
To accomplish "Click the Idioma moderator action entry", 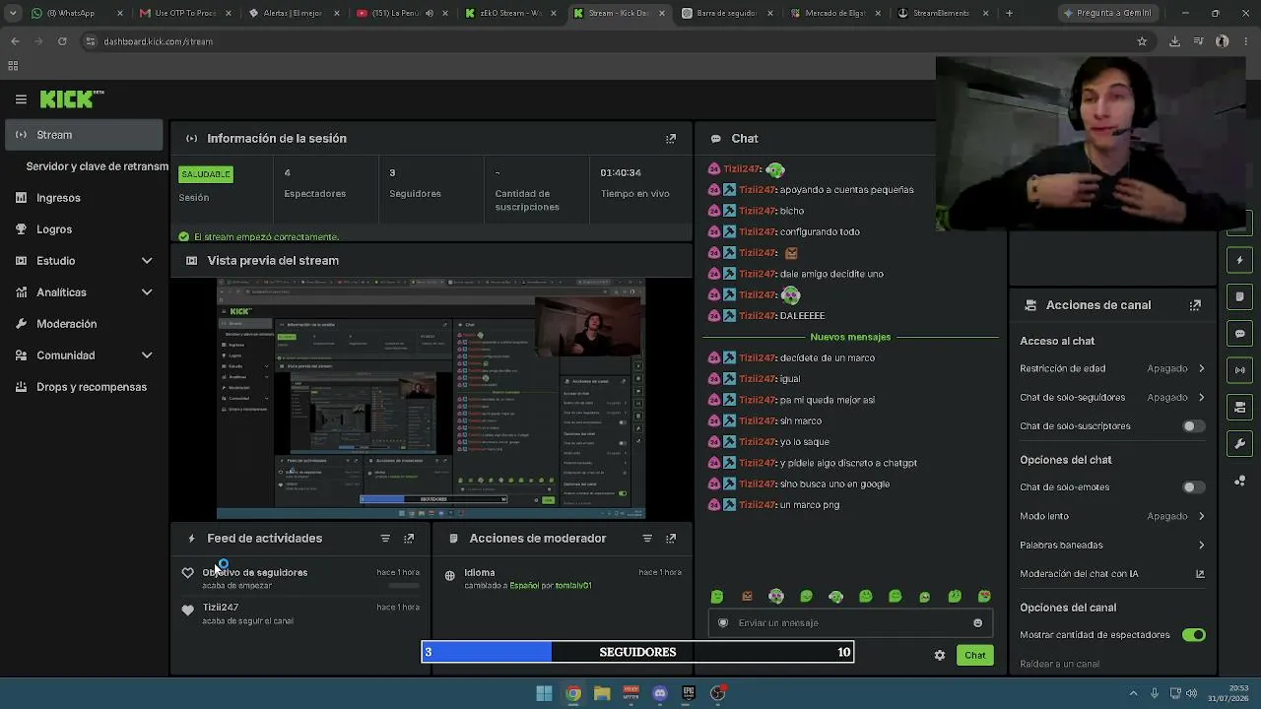I will (x=564, y=578).
